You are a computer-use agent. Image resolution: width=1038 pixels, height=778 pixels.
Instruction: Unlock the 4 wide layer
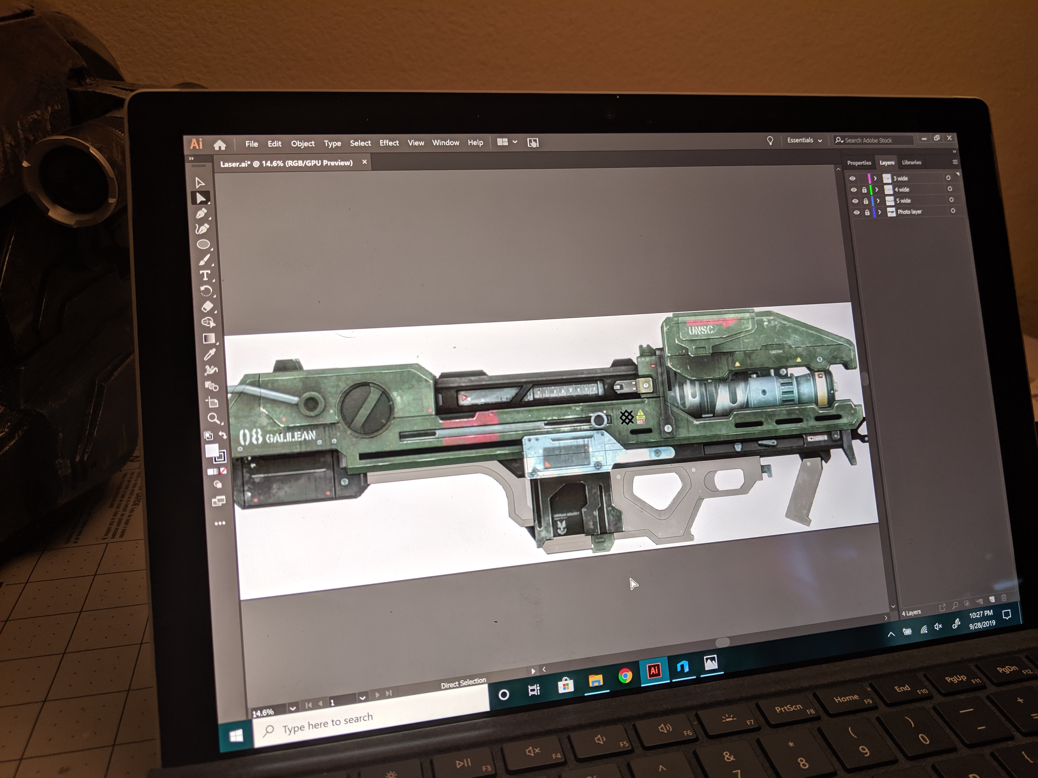click(x=864, y=190)
